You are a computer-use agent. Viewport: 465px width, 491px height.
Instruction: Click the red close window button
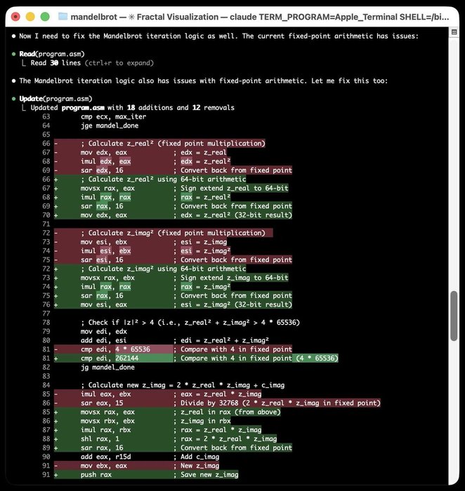tap(15, 17)
